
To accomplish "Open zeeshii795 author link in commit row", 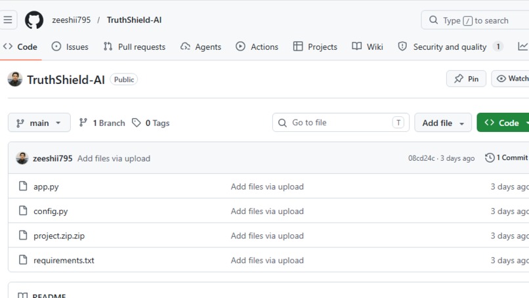I will coord(53,158).
